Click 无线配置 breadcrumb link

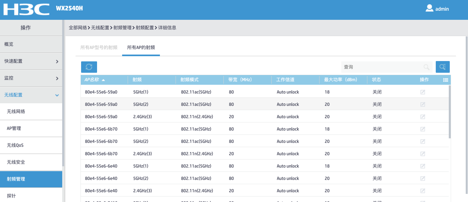click(x=100, y=28)
